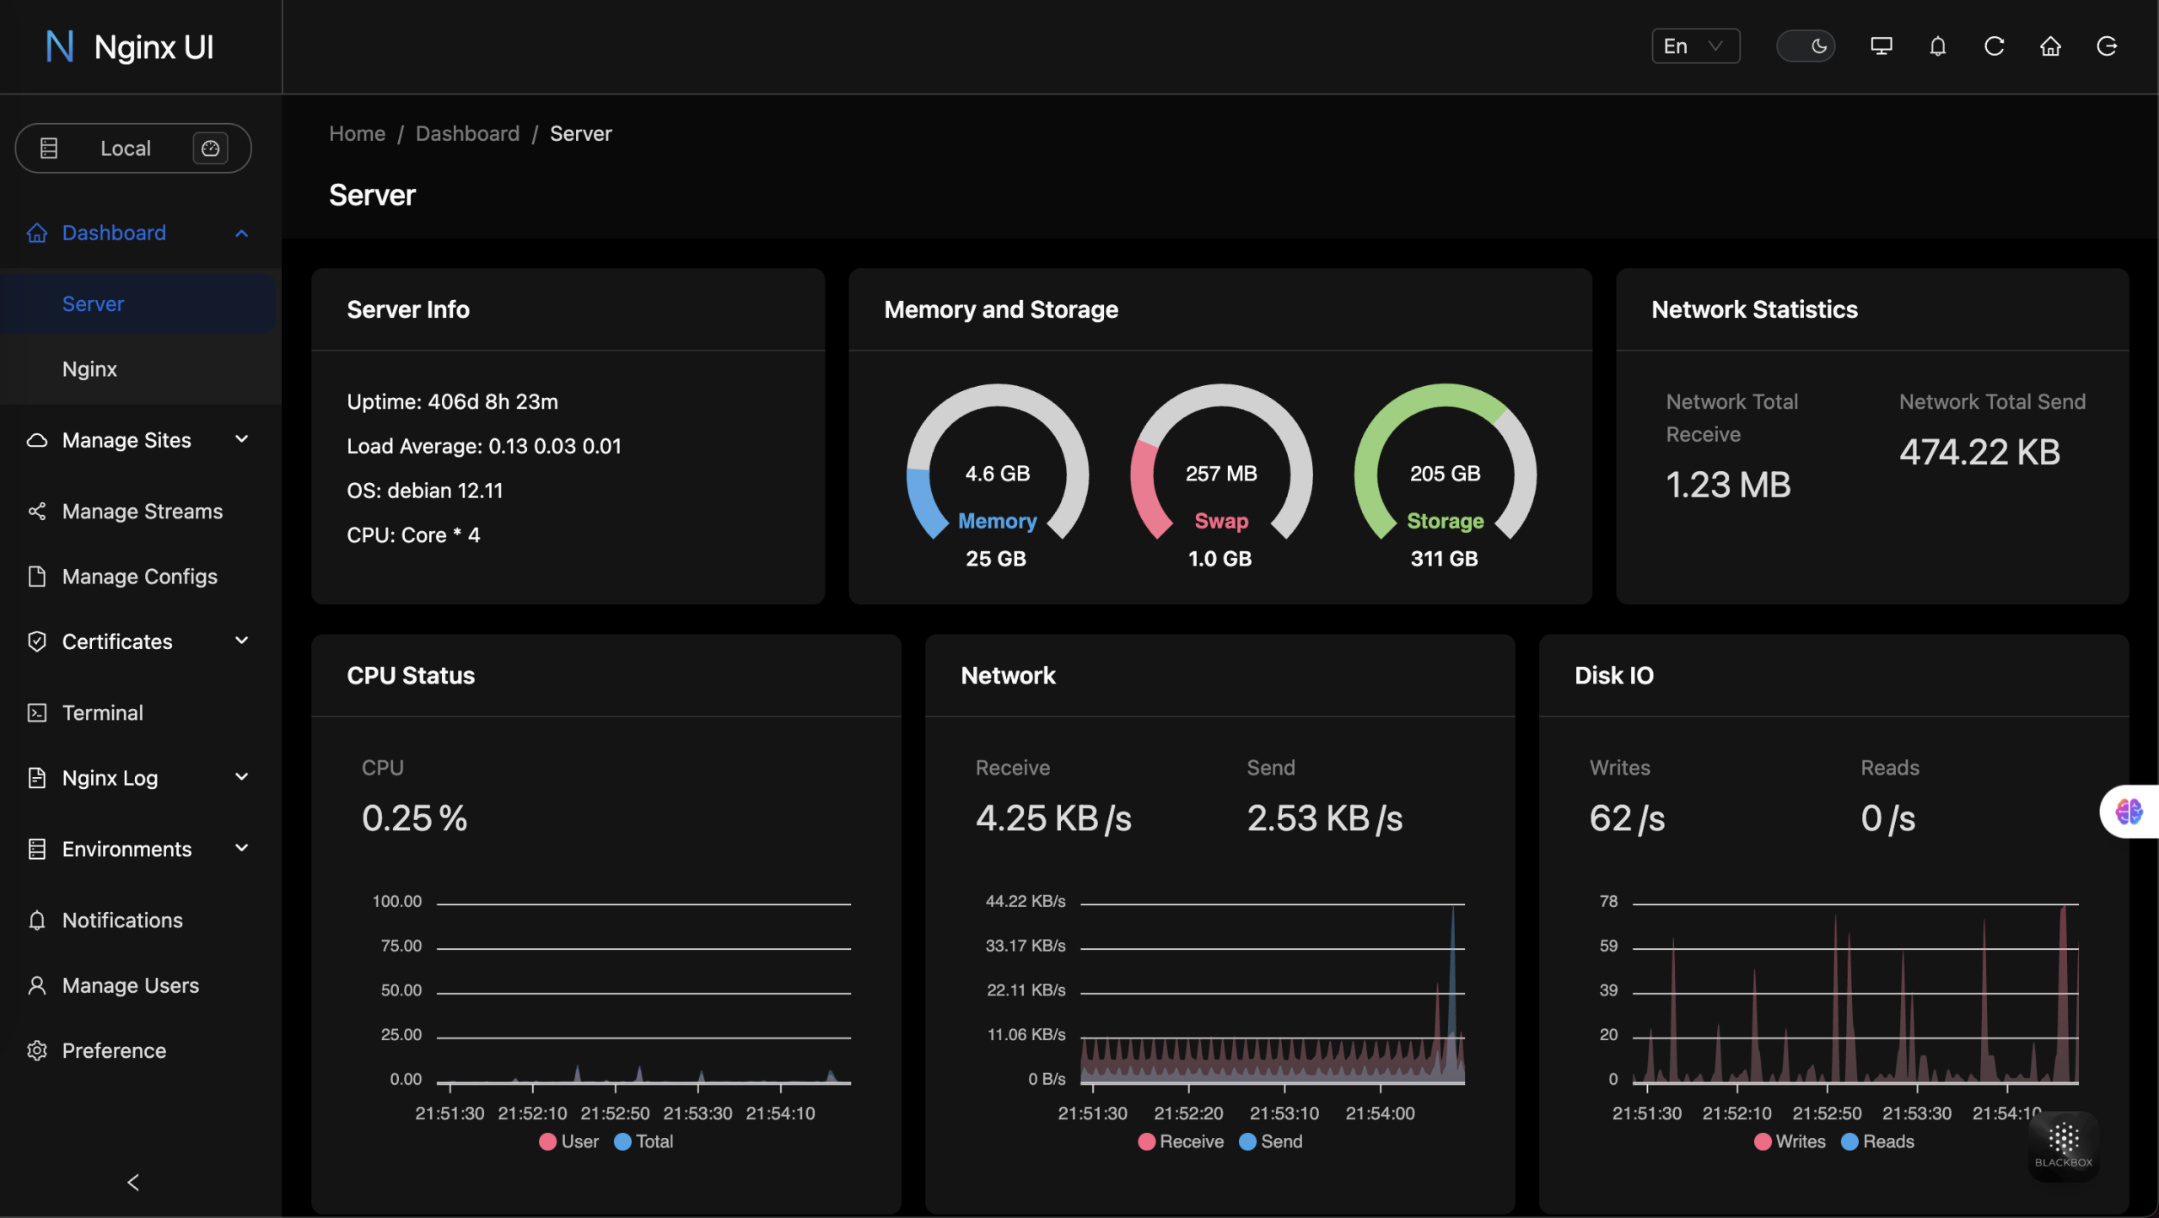Collapse the sidebar with the arrow button
Screen dimensions: 2159x1218
point(132,1182)
